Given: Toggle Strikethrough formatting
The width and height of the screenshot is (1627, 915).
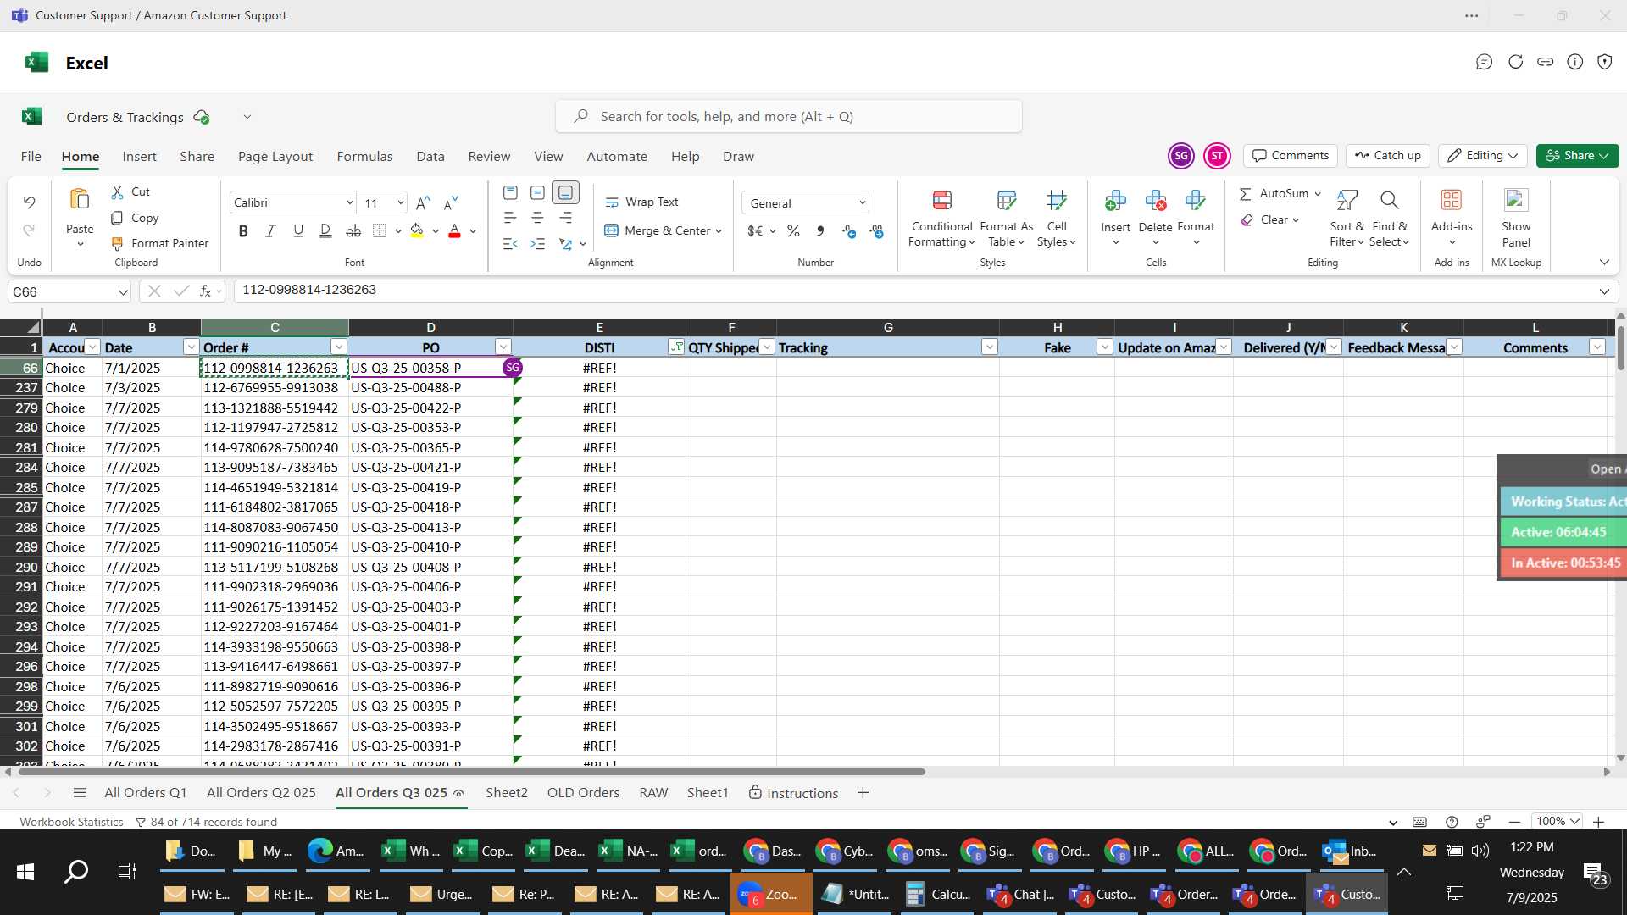Looking at the screenshot, I should tap(353, 230).
